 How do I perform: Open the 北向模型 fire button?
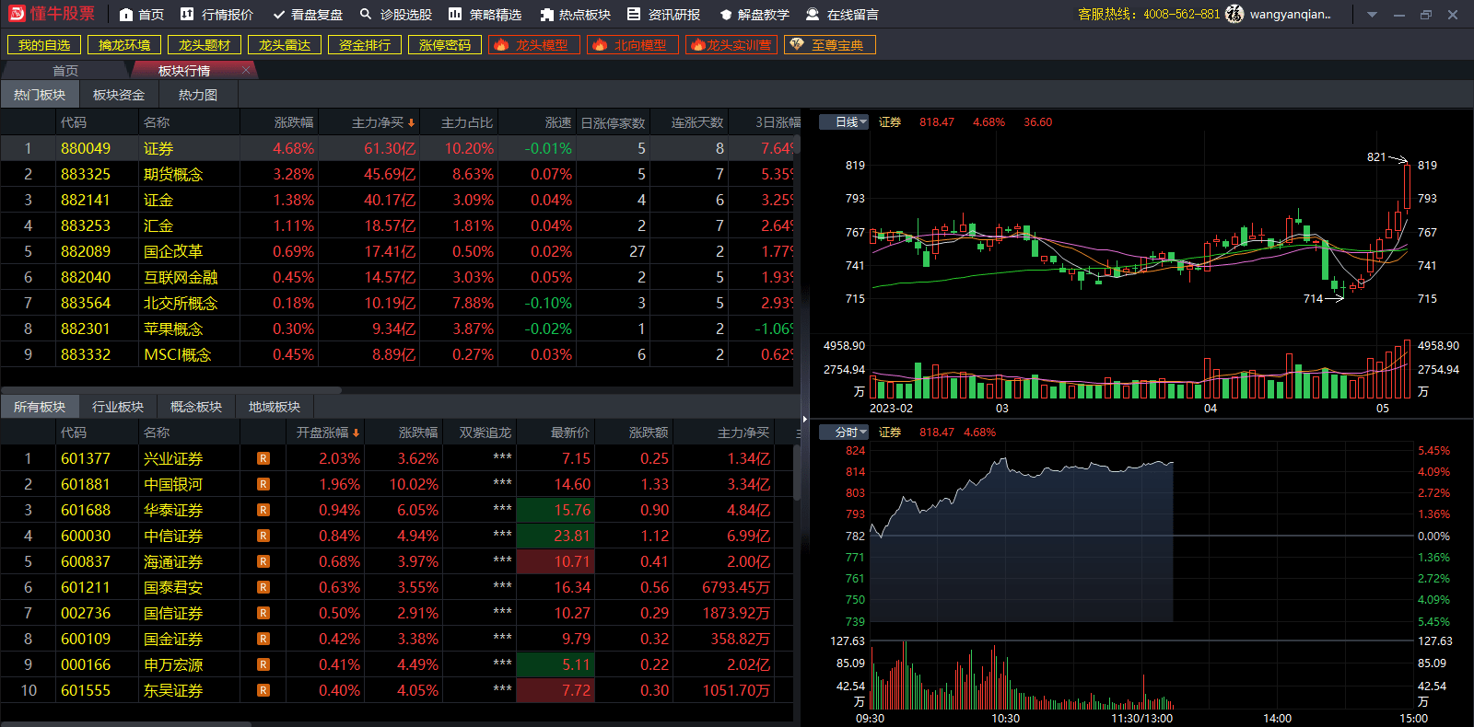[x=633, y=45]
